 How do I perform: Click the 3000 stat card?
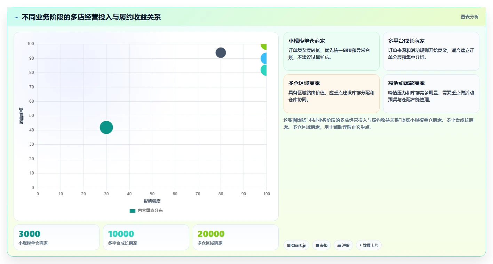(x=56, y=237)
